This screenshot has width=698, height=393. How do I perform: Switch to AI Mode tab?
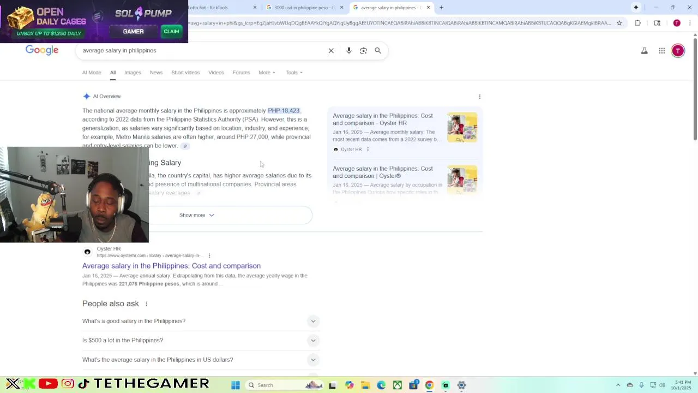pyautogui.click(x=92, y=73)
